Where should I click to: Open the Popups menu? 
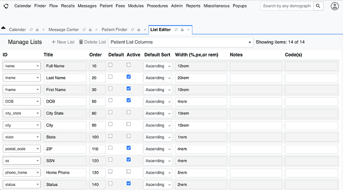tap(240, 6)
